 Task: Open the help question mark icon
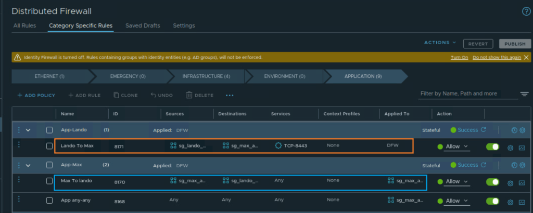point(526,11)
